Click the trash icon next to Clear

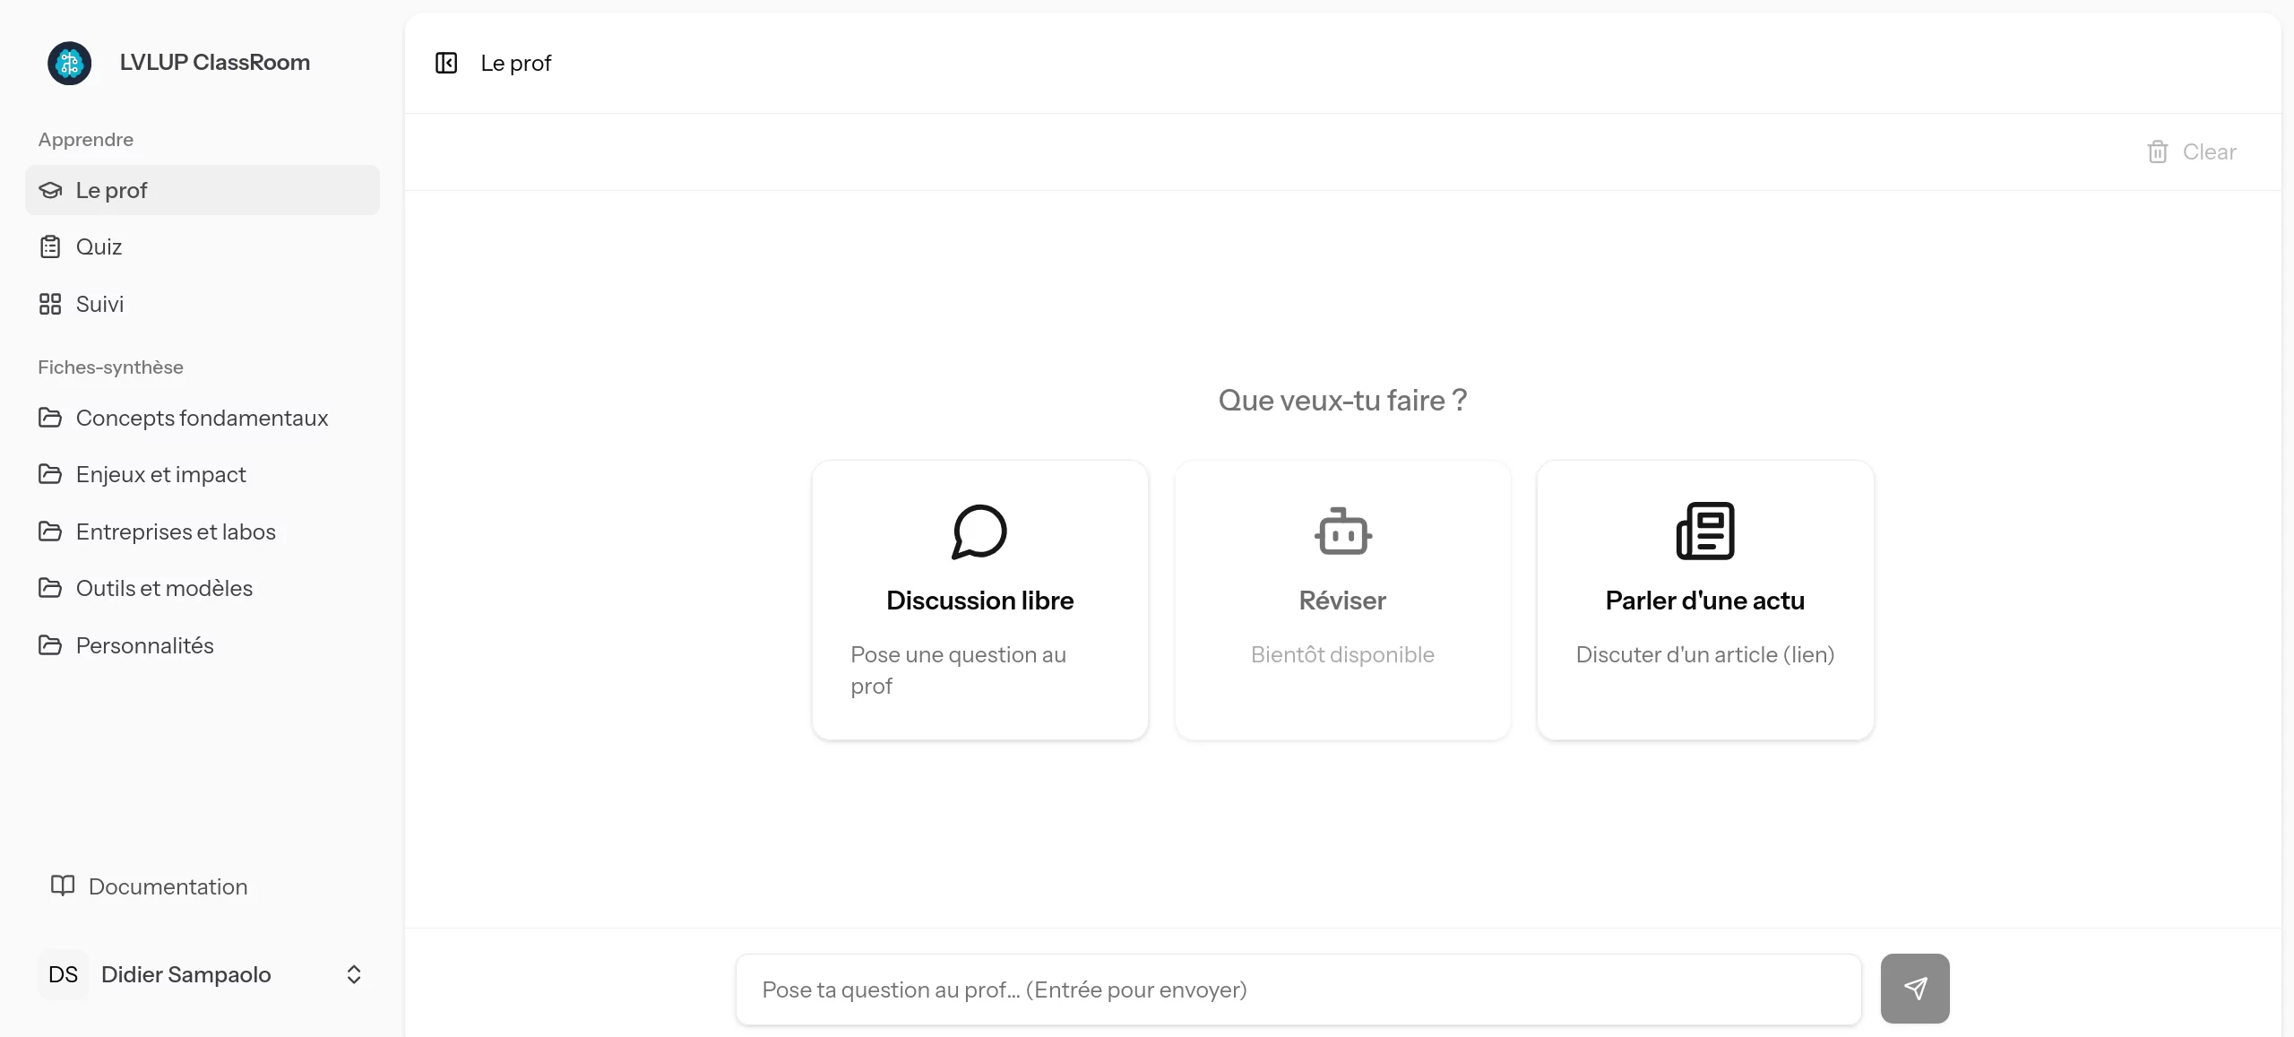(x=2158, y=152)
